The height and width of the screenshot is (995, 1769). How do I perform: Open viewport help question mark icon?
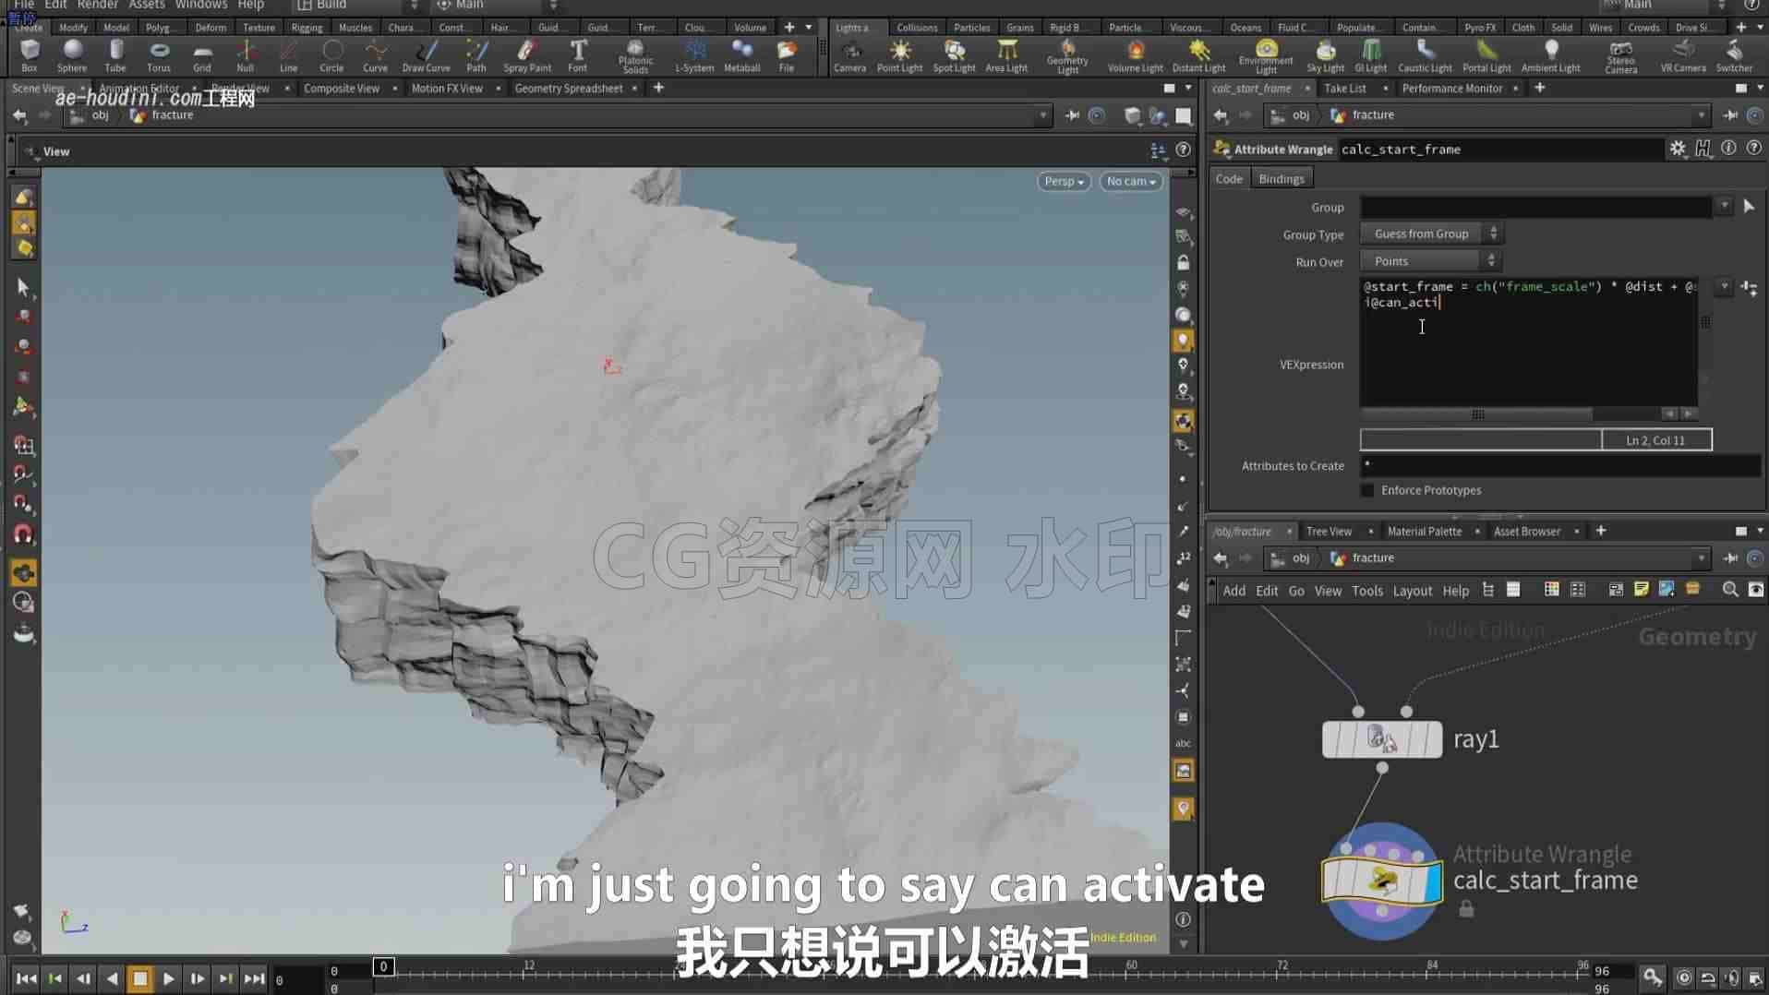tap(1184, 150)
